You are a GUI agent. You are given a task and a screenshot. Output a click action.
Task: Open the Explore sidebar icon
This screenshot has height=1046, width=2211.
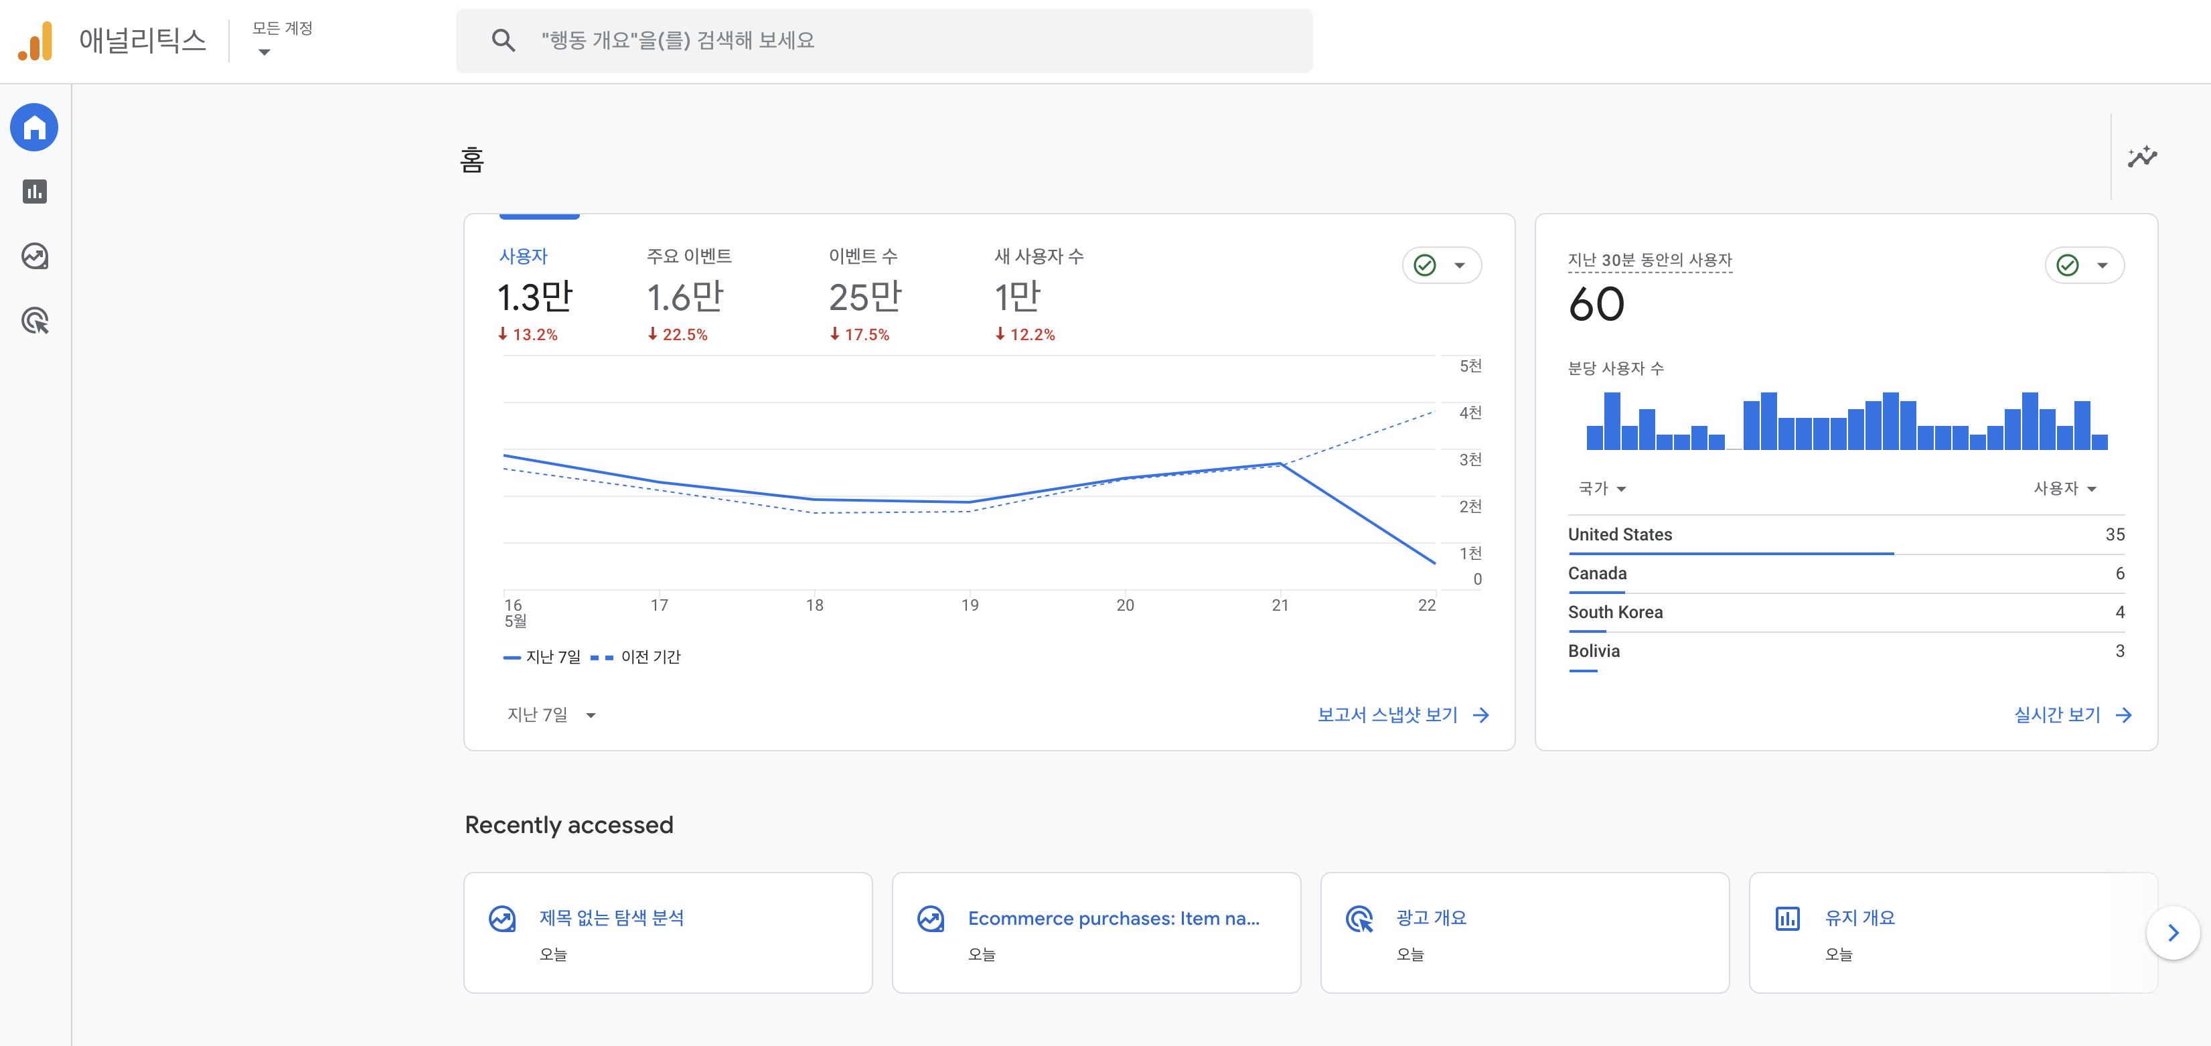click(34, 256)
